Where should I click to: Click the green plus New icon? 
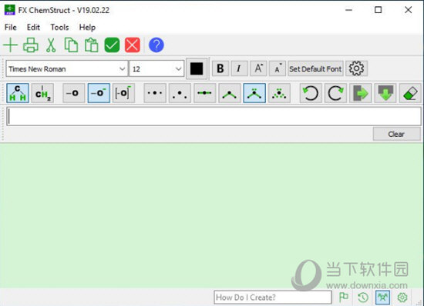click(x=10, y=45)
